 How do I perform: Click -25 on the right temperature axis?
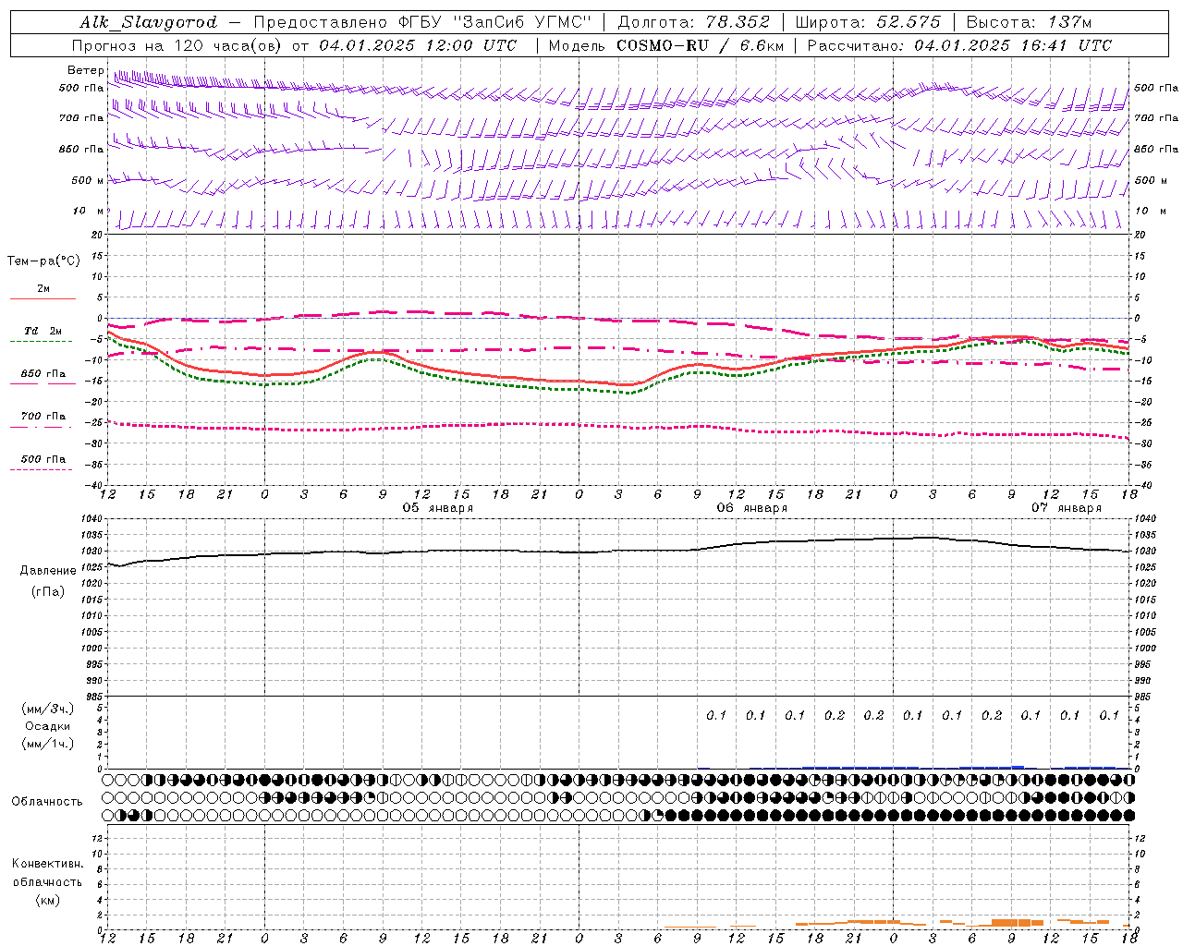tap(1143, 422)
